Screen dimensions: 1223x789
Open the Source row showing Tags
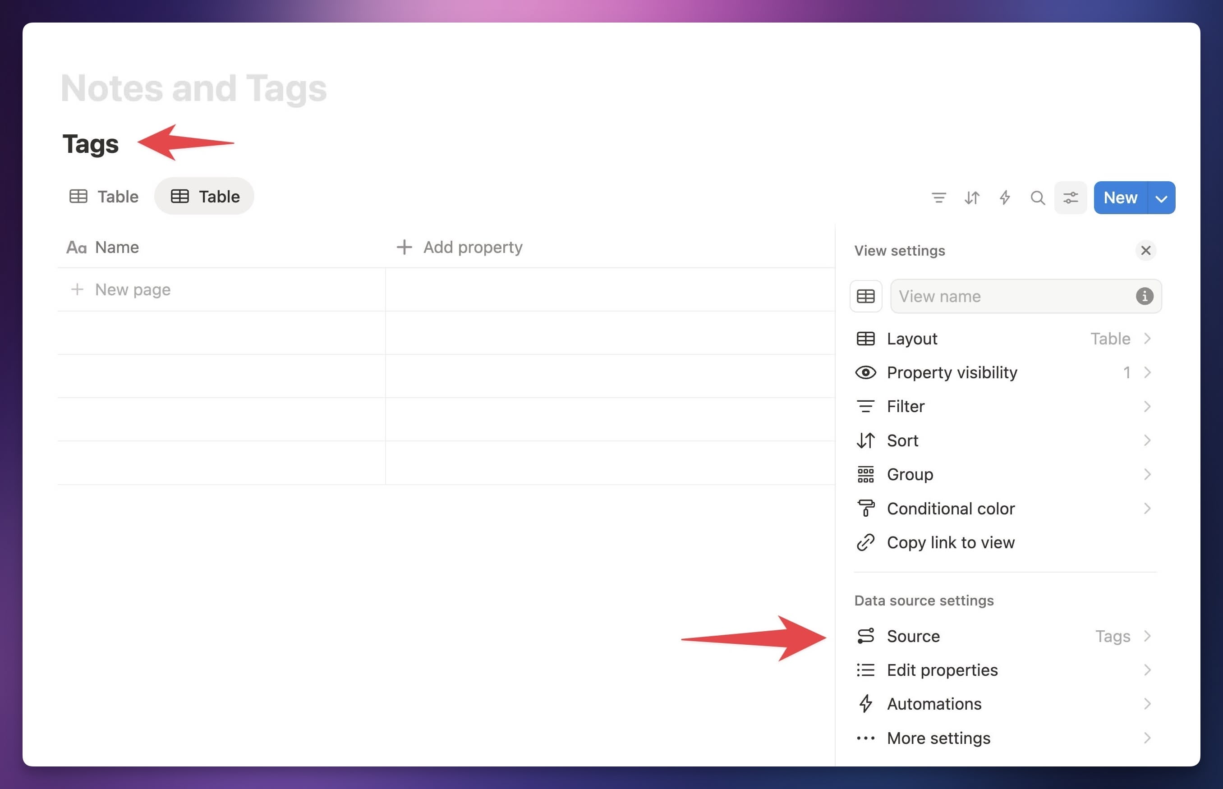tap(1004, 636)
